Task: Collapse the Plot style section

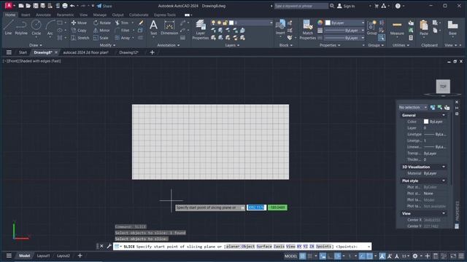Action: tap(444, 180)
